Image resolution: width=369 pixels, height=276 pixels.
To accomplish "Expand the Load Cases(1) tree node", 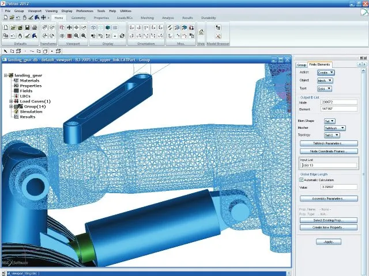I will click(10, 101).
